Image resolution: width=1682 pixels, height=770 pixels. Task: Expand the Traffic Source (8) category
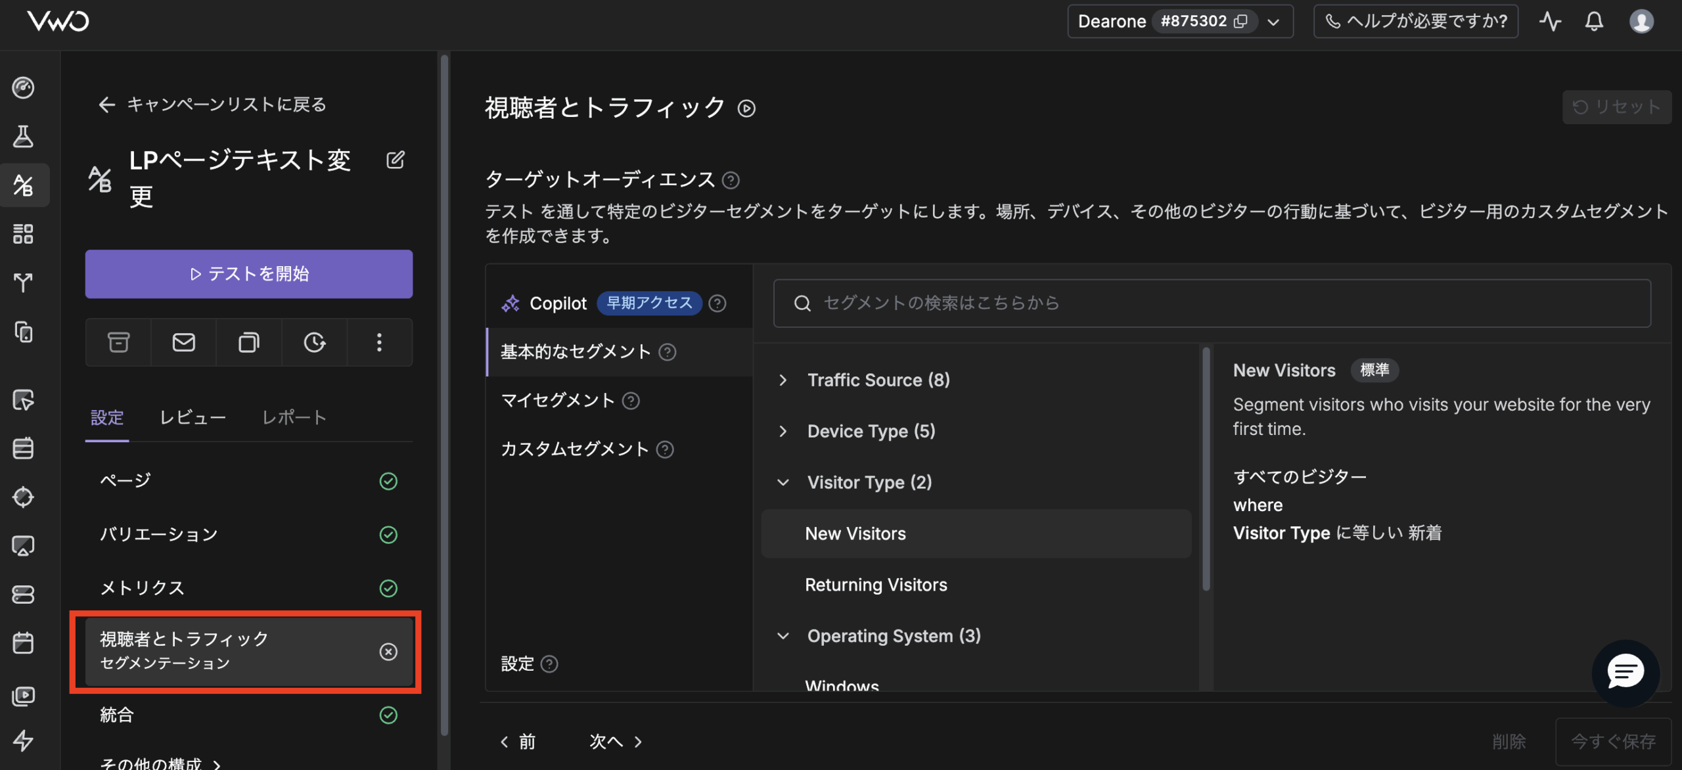(x=783, y=380)
